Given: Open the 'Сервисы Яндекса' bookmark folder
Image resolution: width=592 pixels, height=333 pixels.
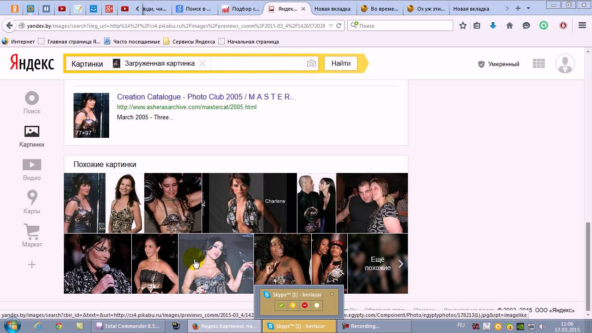Looking at the screenshot, I should coord(189,42).
